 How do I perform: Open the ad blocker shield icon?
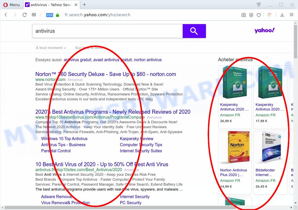coord(251,15)
